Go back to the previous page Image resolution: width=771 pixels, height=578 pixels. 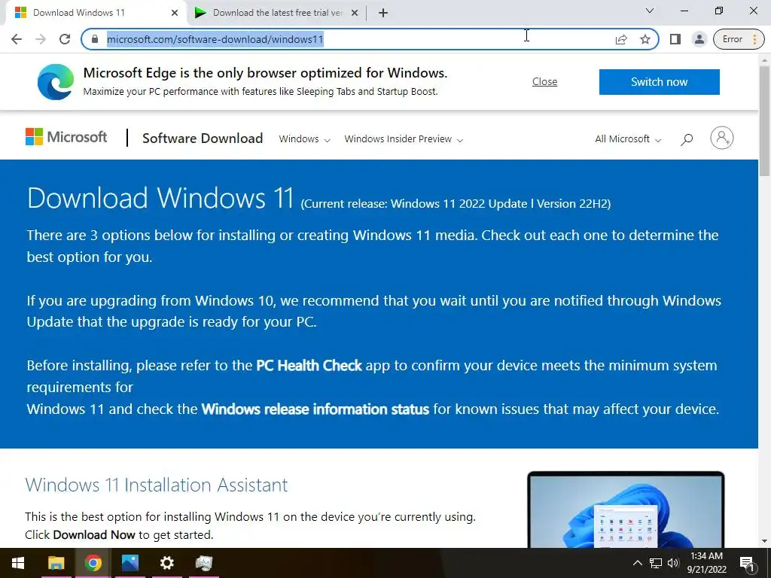pos(17,39)
